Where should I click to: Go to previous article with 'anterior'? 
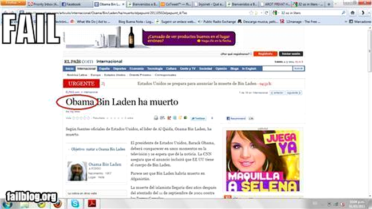[x=278, y=93]
